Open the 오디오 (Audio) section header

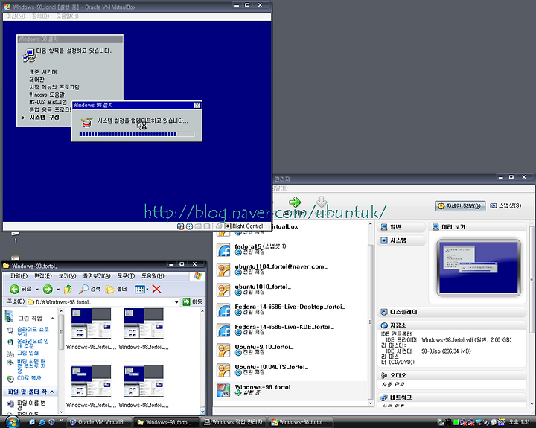pos(452,375)
